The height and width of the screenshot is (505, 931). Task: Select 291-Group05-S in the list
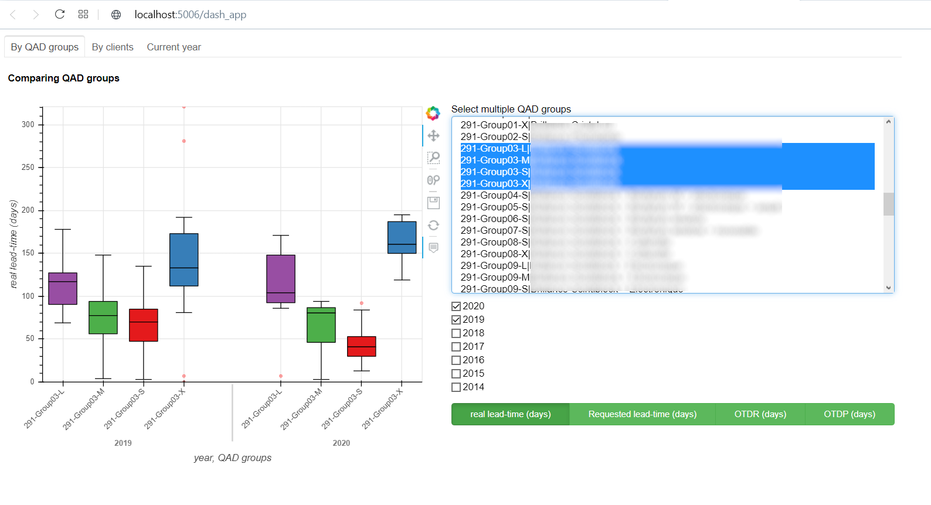(495, 207)
